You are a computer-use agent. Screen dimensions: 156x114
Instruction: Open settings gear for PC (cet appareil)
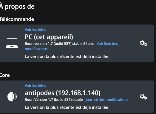[143, 43]
